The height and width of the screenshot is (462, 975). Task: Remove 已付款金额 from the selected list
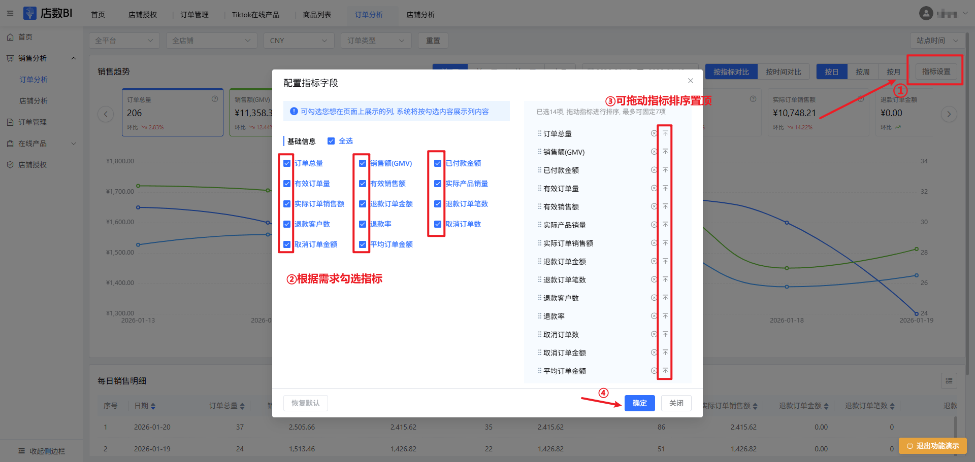coord(654,170)
